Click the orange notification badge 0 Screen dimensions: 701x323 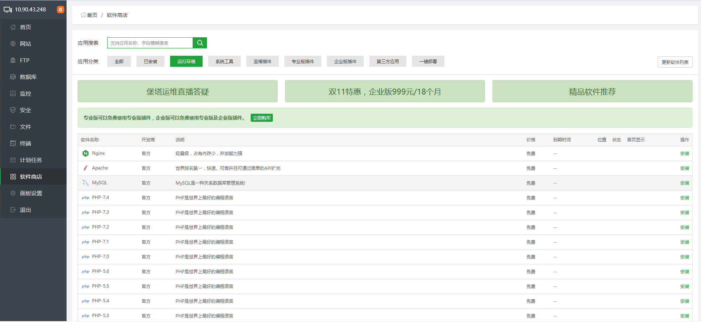click(61, 10)
